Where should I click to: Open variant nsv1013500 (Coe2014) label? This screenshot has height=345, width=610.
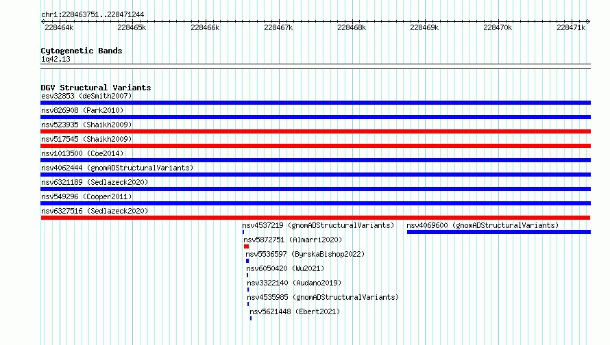(x=82, y=153)
